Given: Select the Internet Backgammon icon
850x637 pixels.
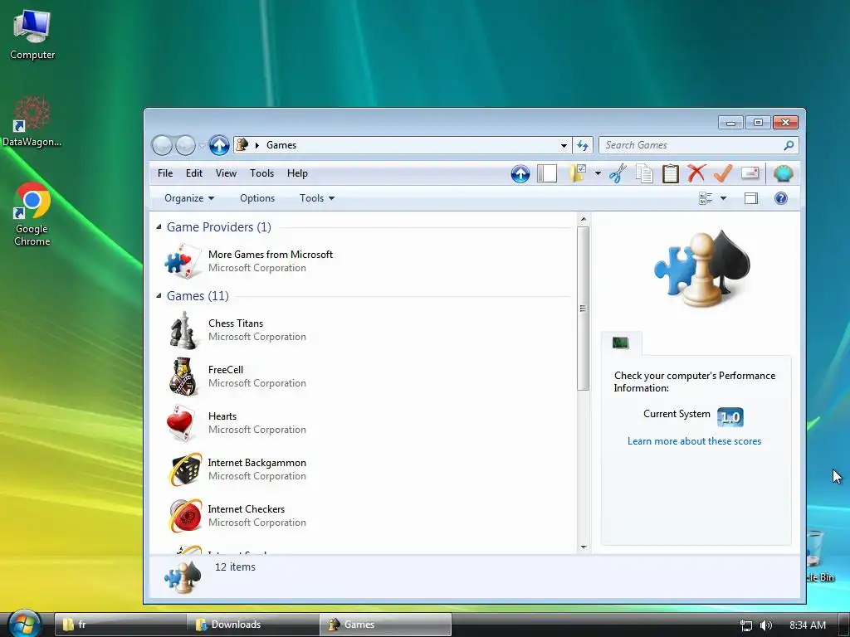Looking at the screenshot, I should 185,469.
